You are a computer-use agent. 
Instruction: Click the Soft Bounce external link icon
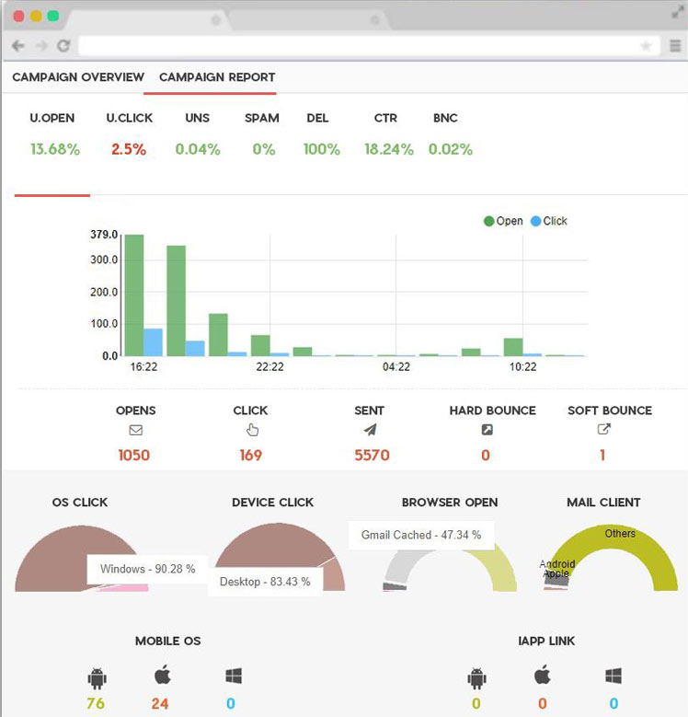pos(604,430)
